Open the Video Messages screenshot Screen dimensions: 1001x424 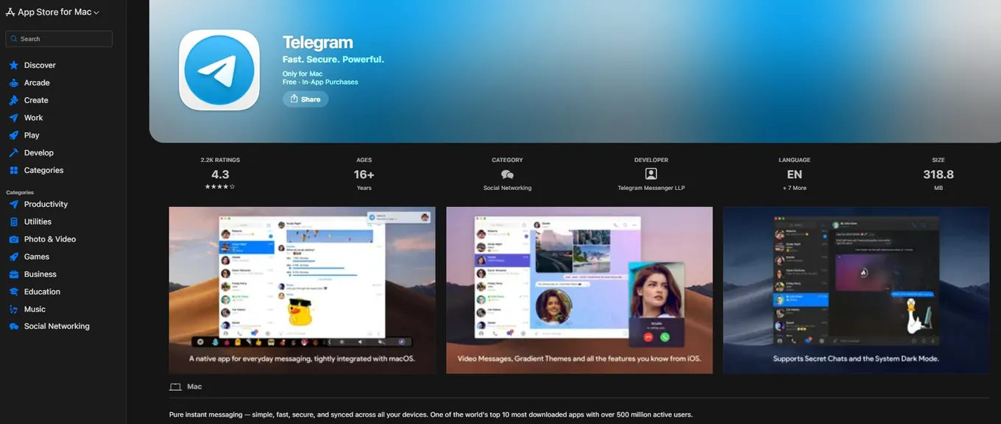tap(579, 290)
